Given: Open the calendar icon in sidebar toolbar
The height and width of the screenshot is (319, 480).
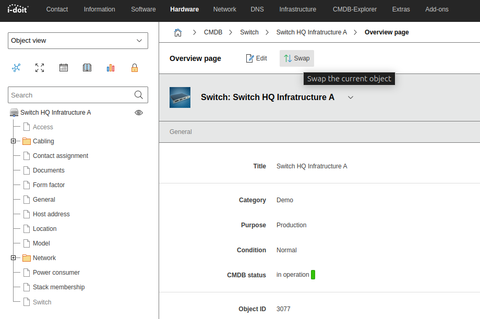Looking at the screenshot, I should click(64, 68).
